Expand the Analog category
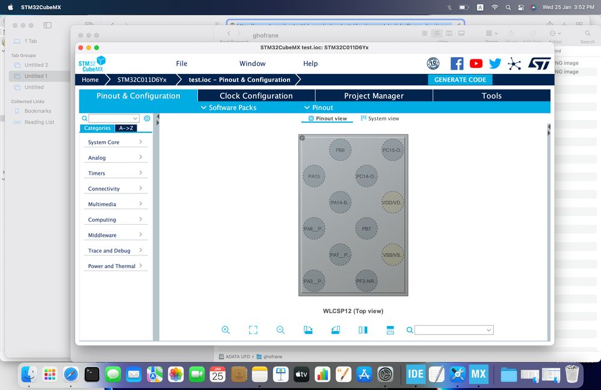Viewport: 601px width, 390px height. [116, 157]
